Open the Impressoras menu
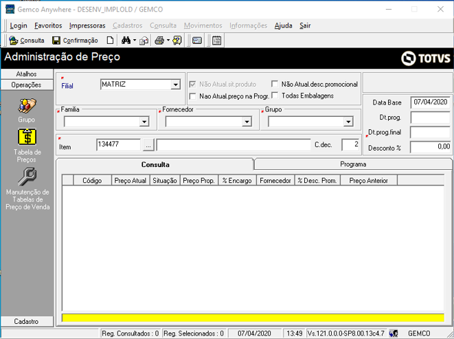This screenshot has height=339, width=454. click(x=87, y=25)
